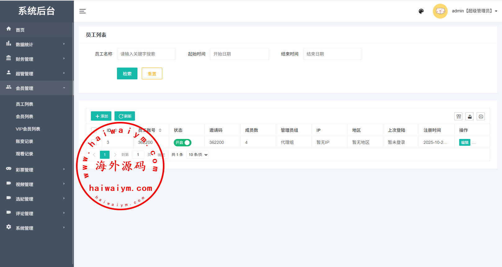The width and height of the screenshot is (502, 267).
Task: Click the export table icon
Action: click(x=469, y=117)
